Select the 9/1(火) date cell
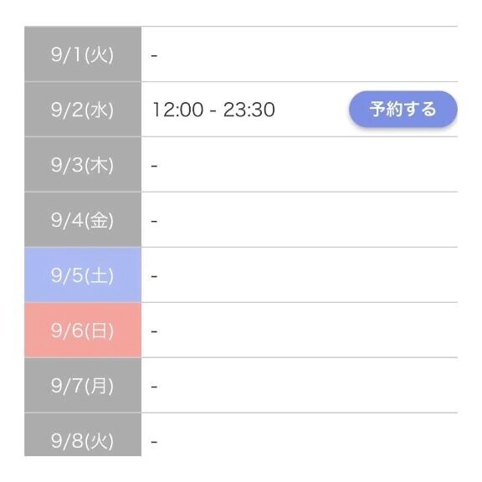482x482 pixels. coord(83,54)
